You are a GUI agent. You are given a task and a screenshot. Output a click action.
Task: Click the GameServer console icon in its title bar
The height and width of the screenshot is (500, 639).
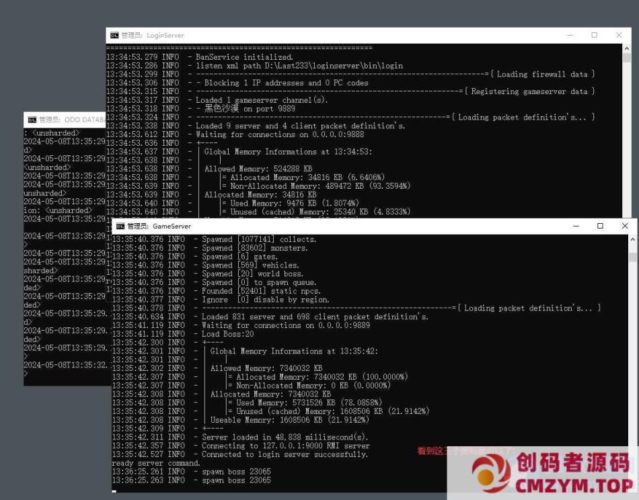(120, 226)
